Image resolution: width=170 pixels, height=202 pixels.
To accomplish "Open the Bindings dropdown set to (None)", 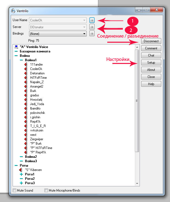I will click(x=58, y=34).
